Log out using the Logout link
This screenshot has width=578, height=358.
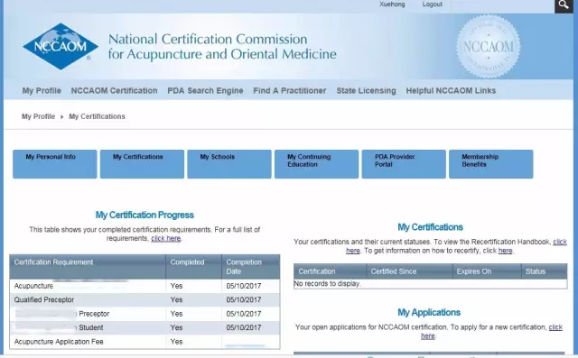pyautogui.click(x=432, y=5)
